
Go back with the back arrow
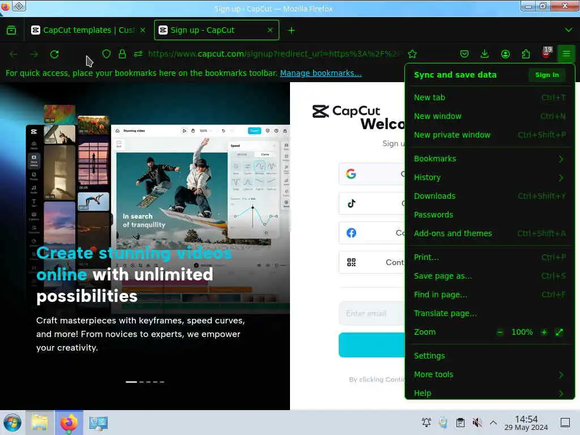tap(14, 54)
